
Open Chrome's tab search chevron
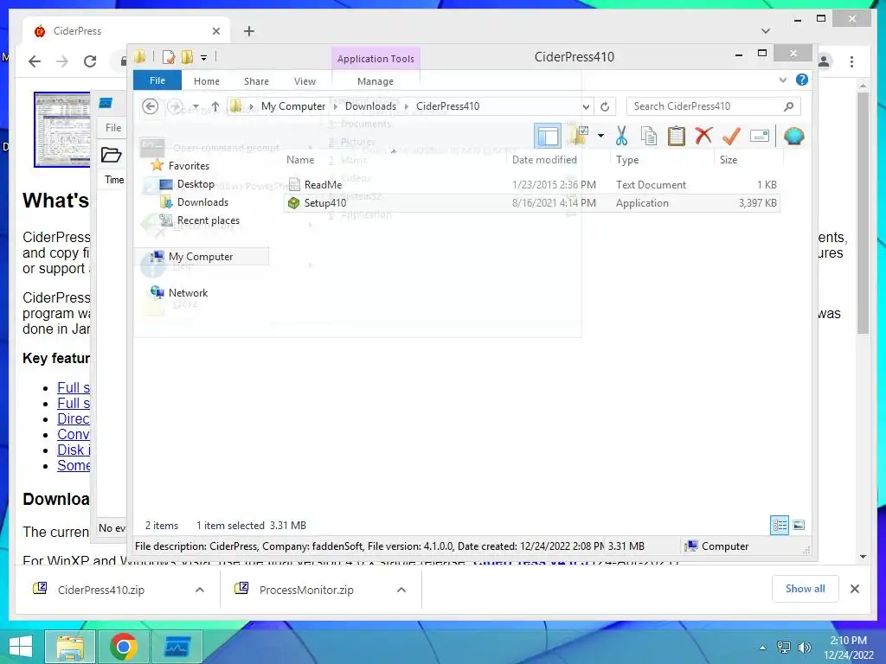tap(766, 31)
